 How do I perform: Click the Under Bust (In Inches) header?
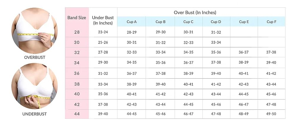(x=103, y=20)
